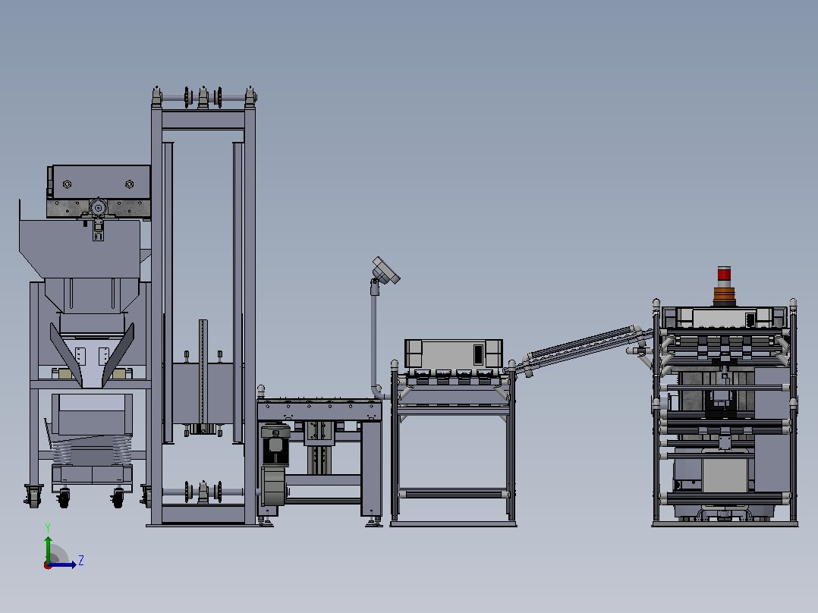Select the control box on top of the middle table
This screenshot has width=818, height=613.
coord(454,354)
